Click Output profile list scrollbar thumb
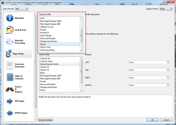176x125 pixels. point(81,36)
